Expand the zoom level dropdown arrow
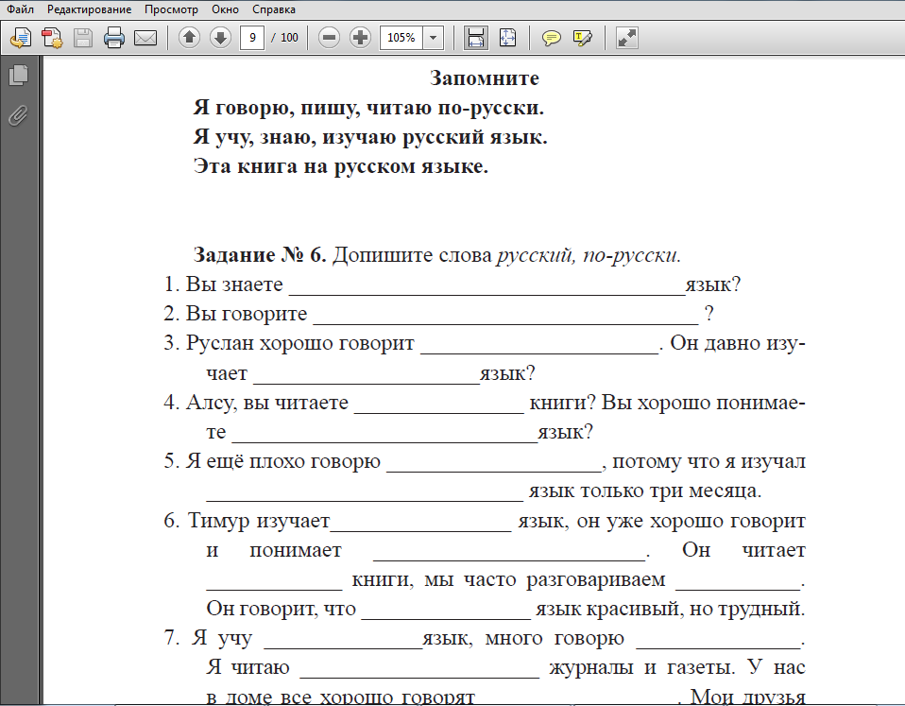The width and height of the screenshot is (905, 706). click(x=433, y=38)
